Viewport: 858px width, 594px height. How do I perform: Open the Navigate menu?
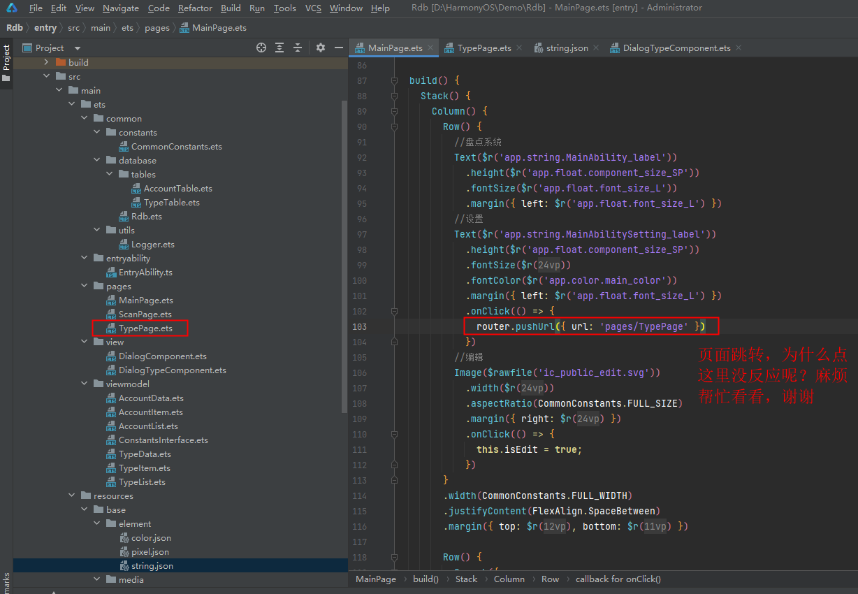coord(120,8)
